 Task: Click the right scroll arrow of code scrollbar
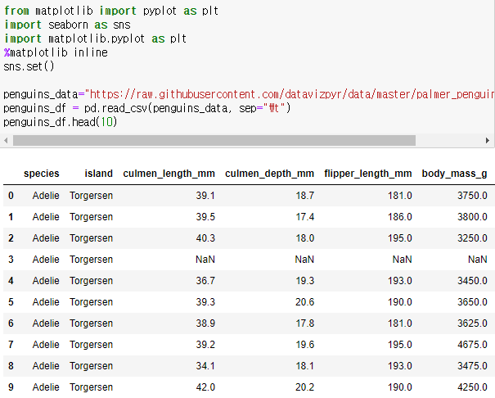coord(488,140)
